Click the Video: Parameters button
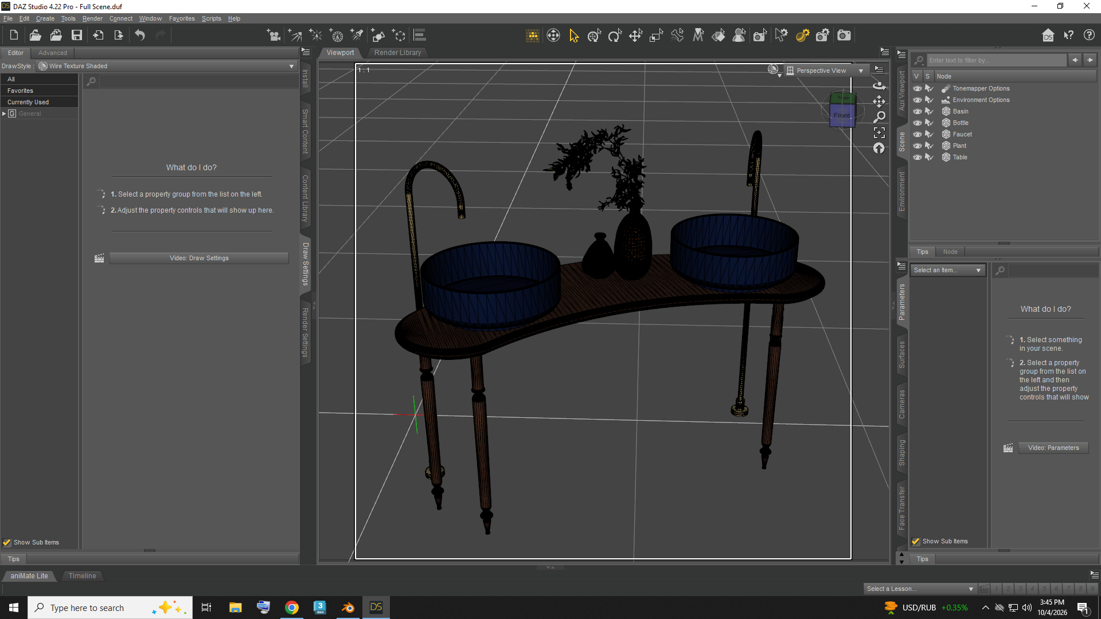1101x619 pixels. pyautogui.click(x=1053, y=448)
